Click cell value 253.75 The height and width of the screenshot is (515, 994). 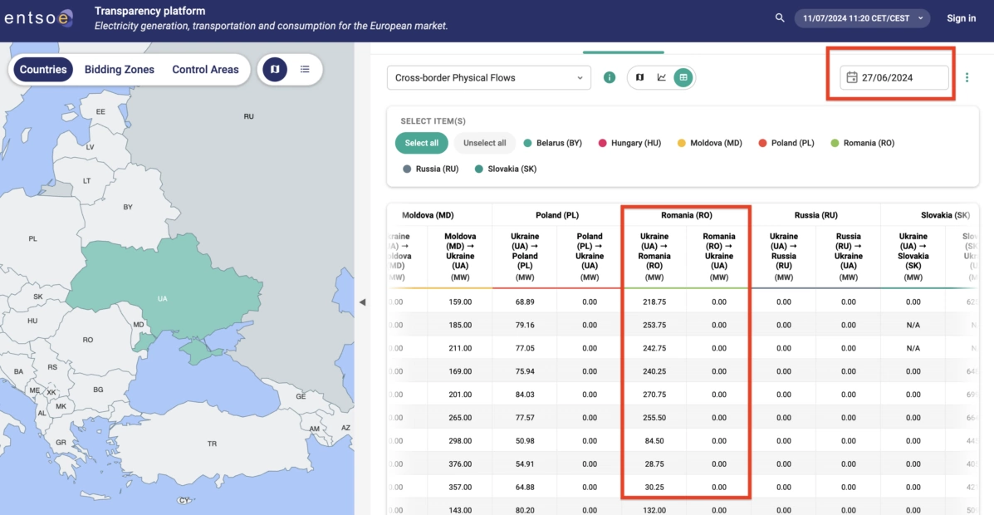[x=654, y=325]
